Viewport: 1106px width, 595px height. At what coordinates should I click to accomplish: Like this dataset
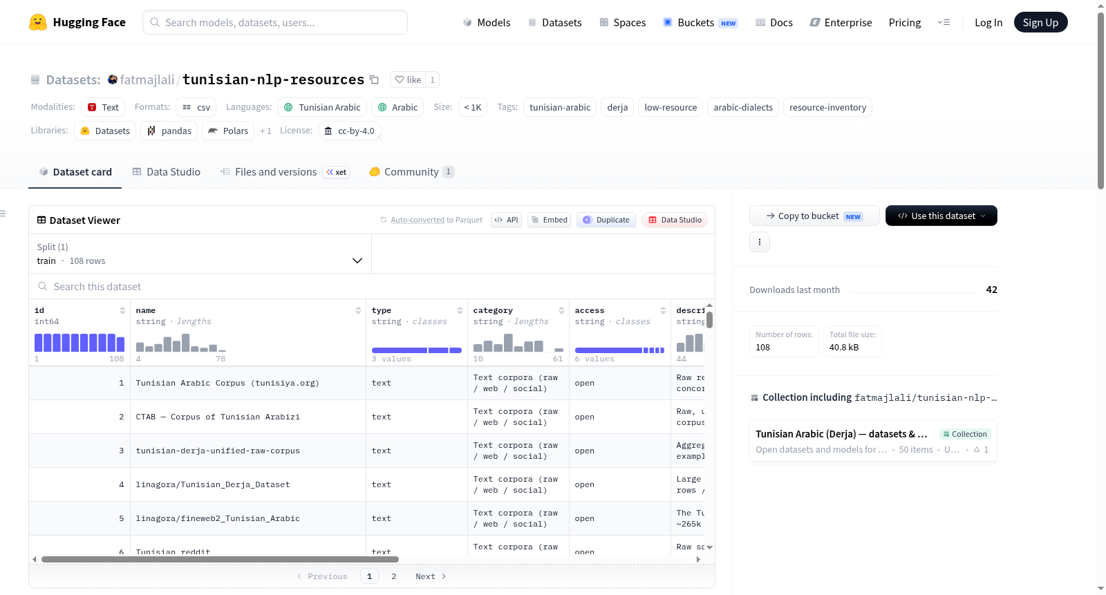pyautogui.click(x=408, y=79)
